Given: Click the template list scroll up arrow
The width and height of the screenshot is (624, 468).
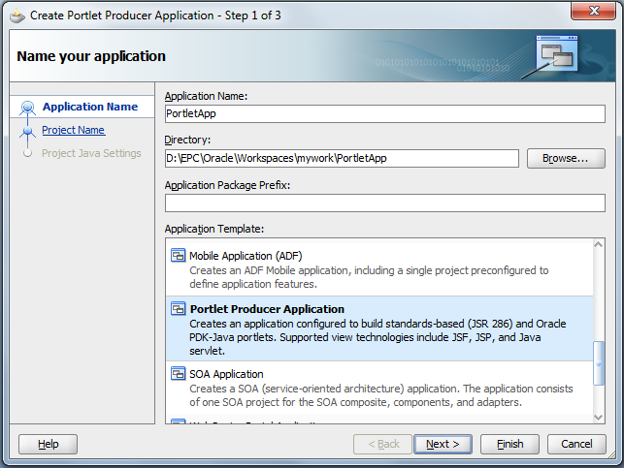Looking at the screenshot, I should (598, 244).
